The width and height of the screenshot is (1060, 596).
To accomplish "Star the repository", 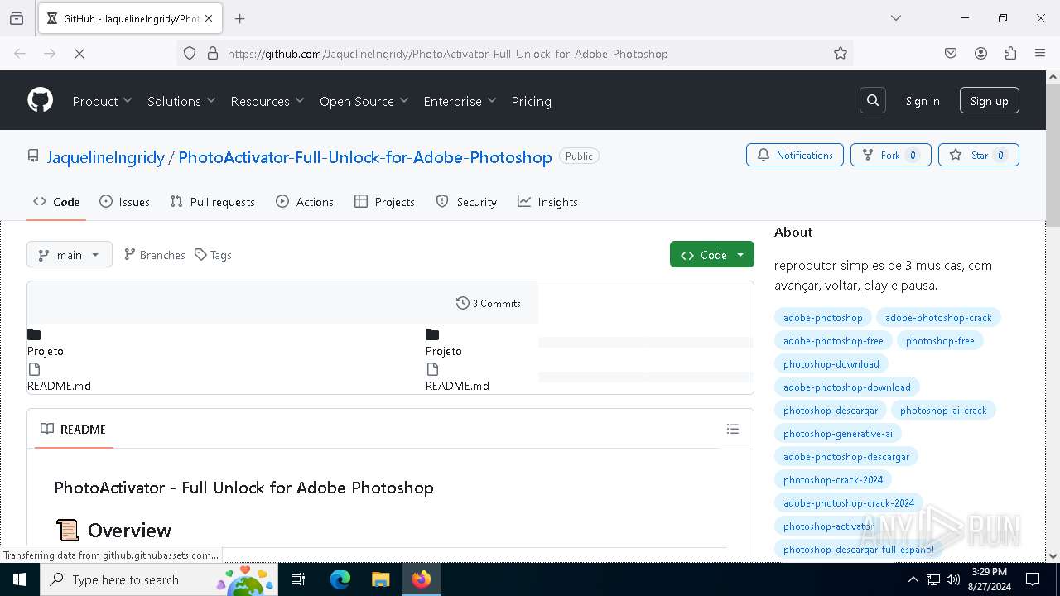I will tap(979, 155).
